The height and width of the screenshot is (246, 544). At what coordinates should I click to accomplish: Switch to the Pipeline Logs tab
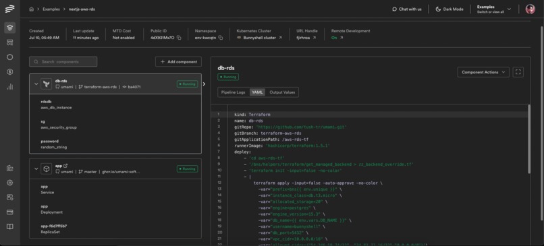point(233,92)
